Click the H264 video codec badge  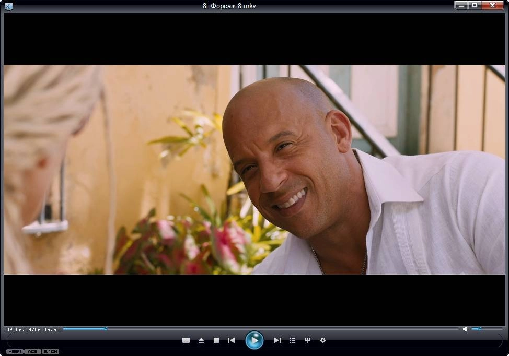coord(15,351)
